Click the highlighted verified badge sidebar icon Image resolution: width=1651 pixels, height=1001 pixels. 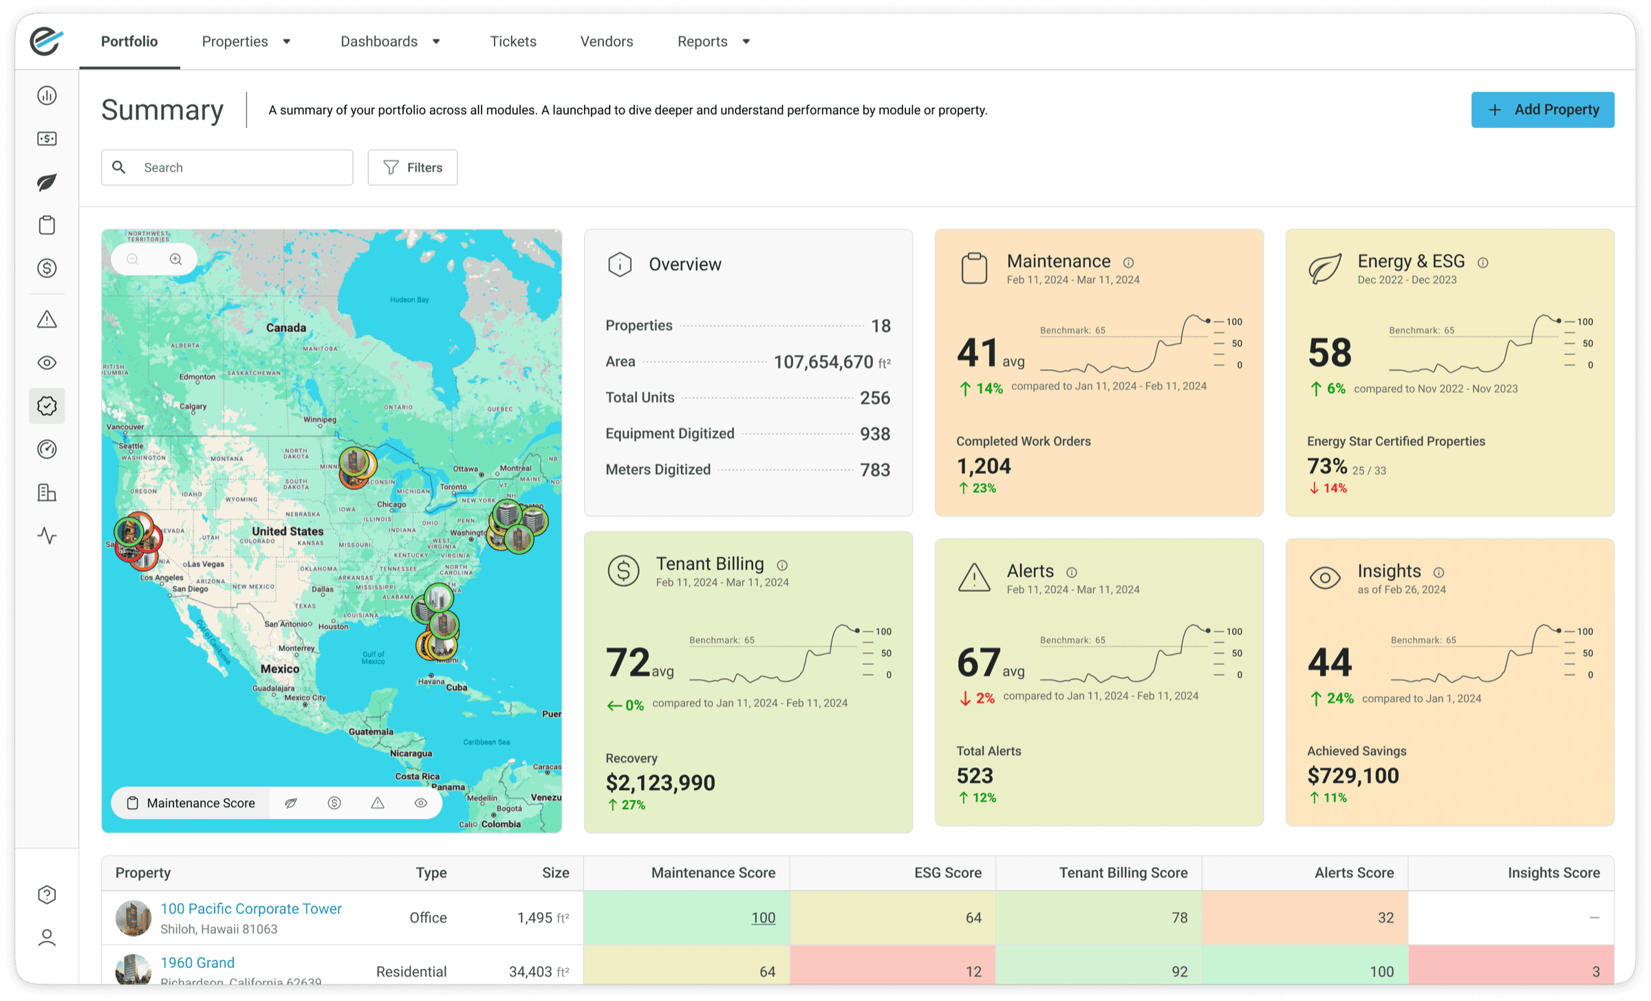click(47, 406)
